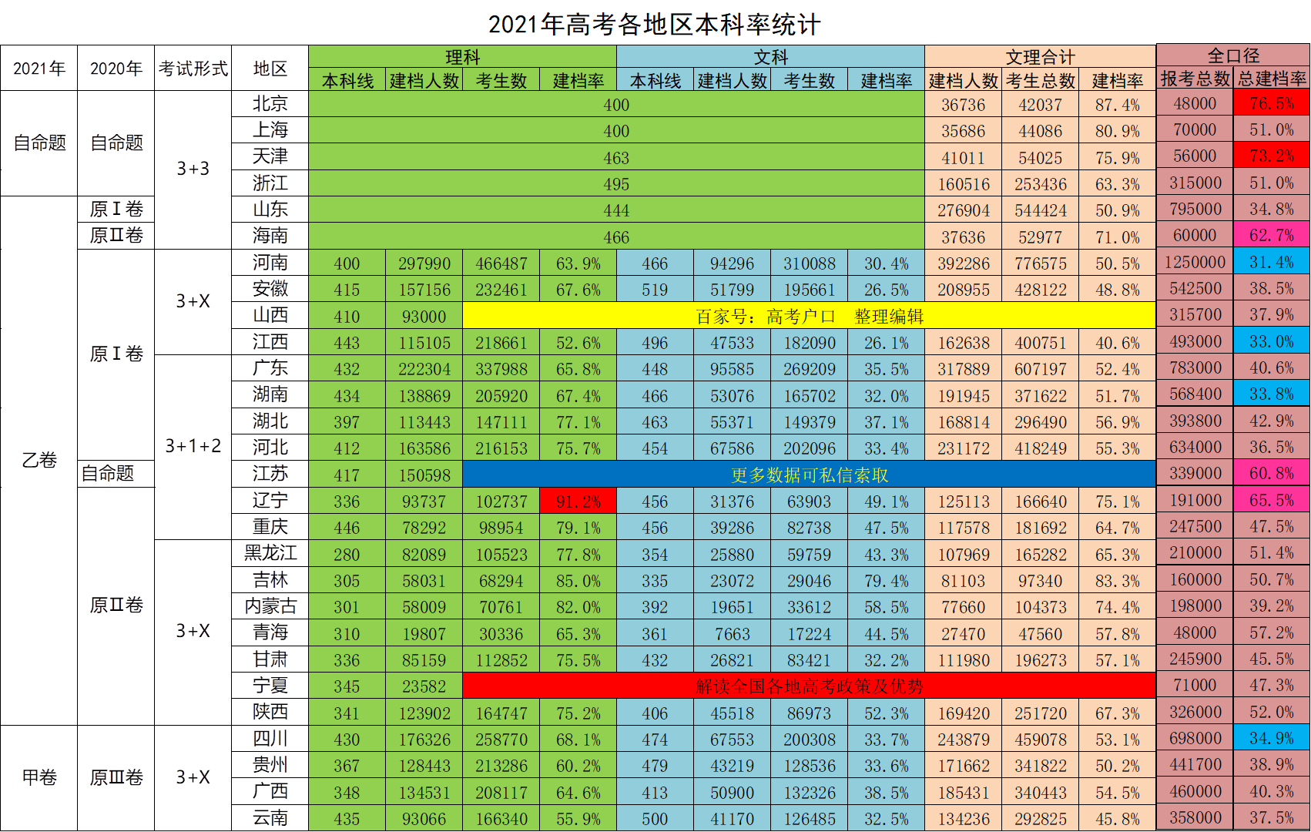Viewport: 1311px width, 832px height.
Task: Click the 江西 region cell
Action: click(x=270, y=342)
